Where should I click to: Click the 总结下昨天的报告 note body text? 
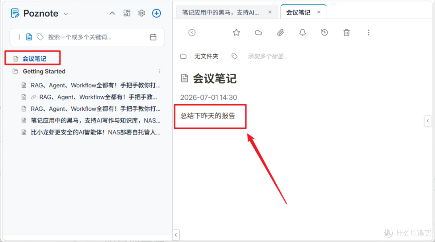[208, 116]
